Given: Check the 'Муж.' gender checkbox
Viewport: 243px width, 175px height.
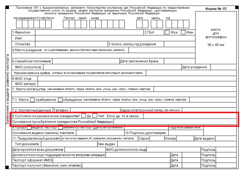Looking at the screenshot, I should pyautogui.click(x=167, y=32).
